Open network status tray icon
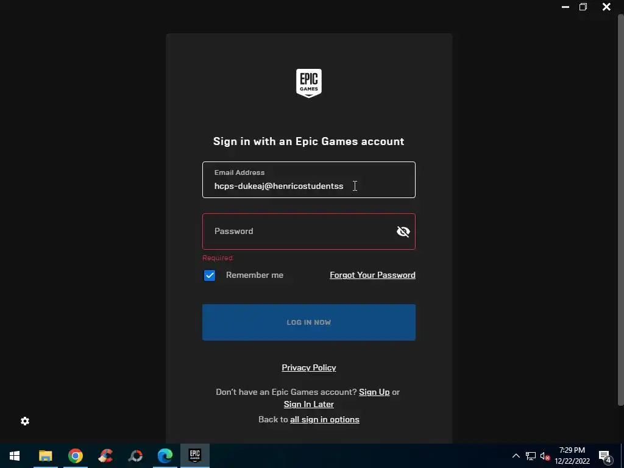The width and height of the screenshot is (624, 468). tap(531, 456)
